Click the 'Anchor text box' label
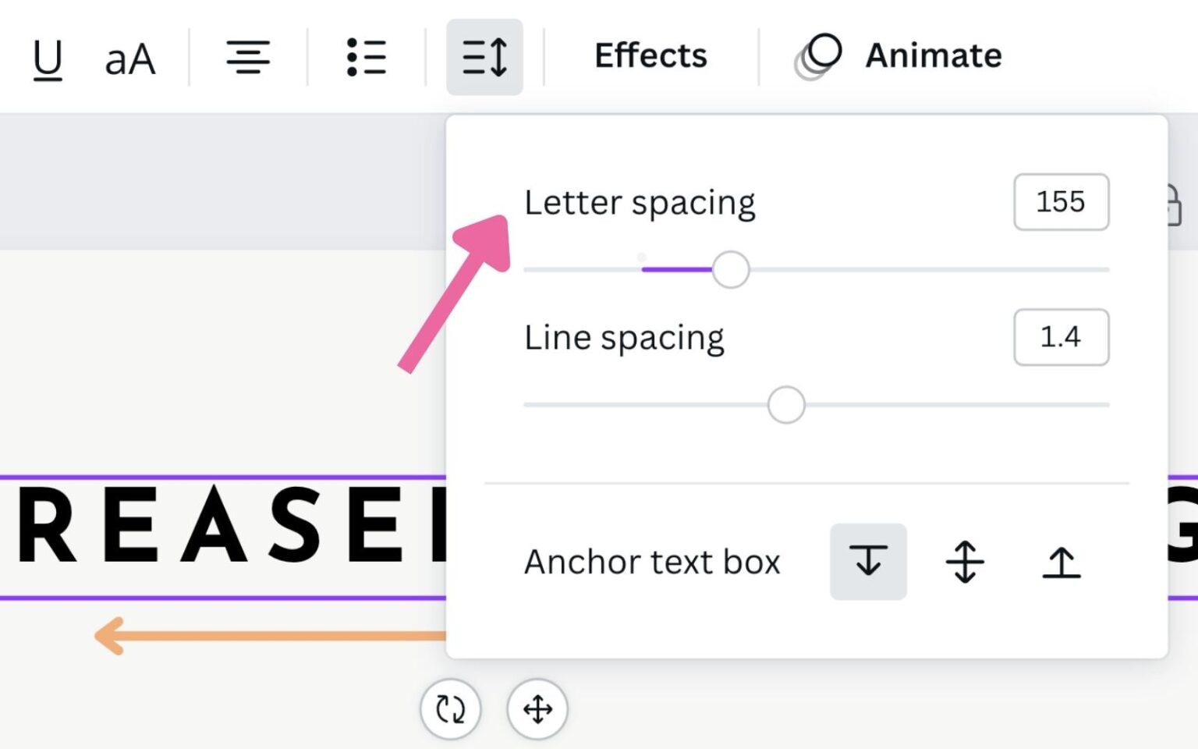1198x749 pixels. [652, 562]
